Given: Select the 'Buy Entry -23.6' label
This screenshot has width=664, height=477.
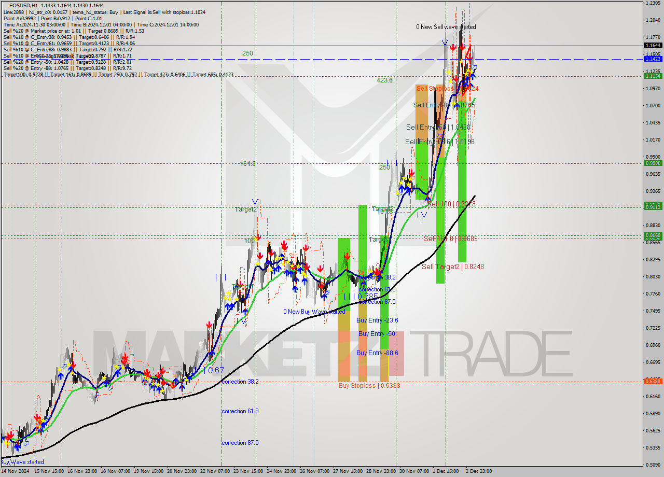Looking at the screenshot, I should (x=378, y=320).
